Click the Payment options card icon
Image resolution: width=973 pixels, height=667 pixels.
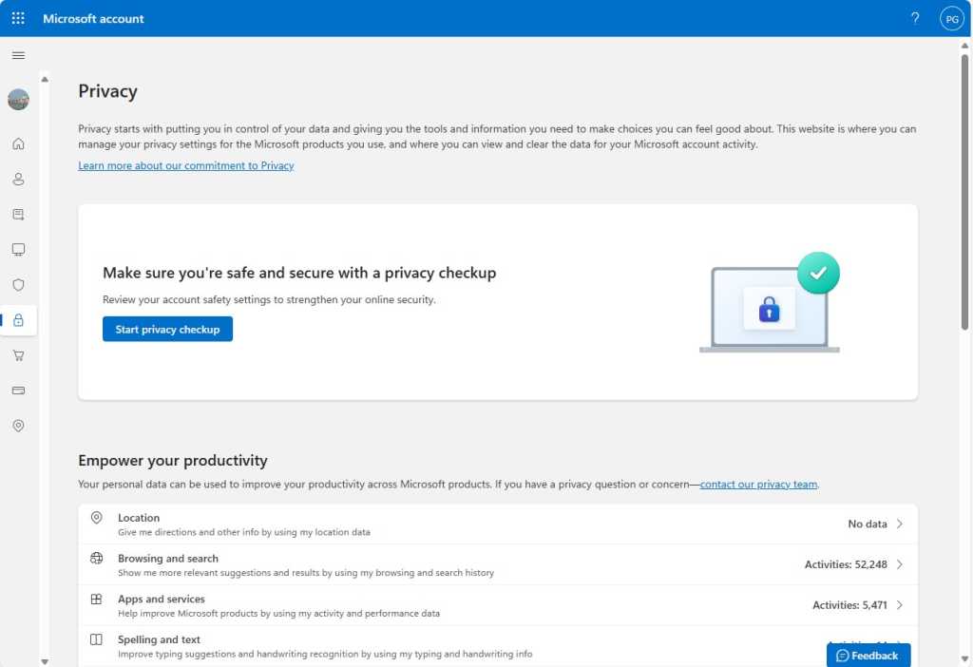tap(17, 391)
